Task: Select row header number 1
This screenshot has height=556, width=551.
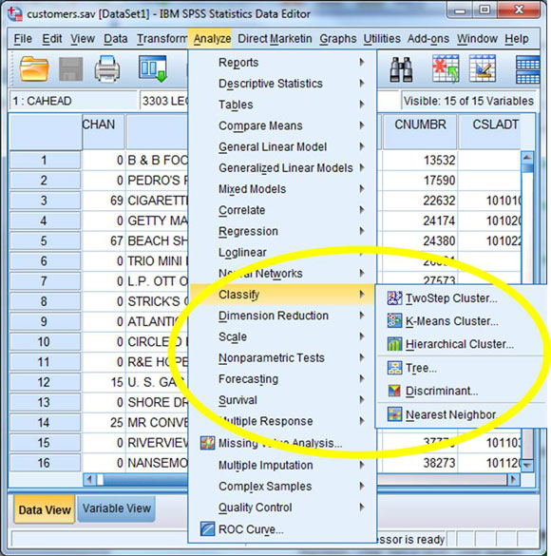Action: pyautogui.click(x=45, y=161)
